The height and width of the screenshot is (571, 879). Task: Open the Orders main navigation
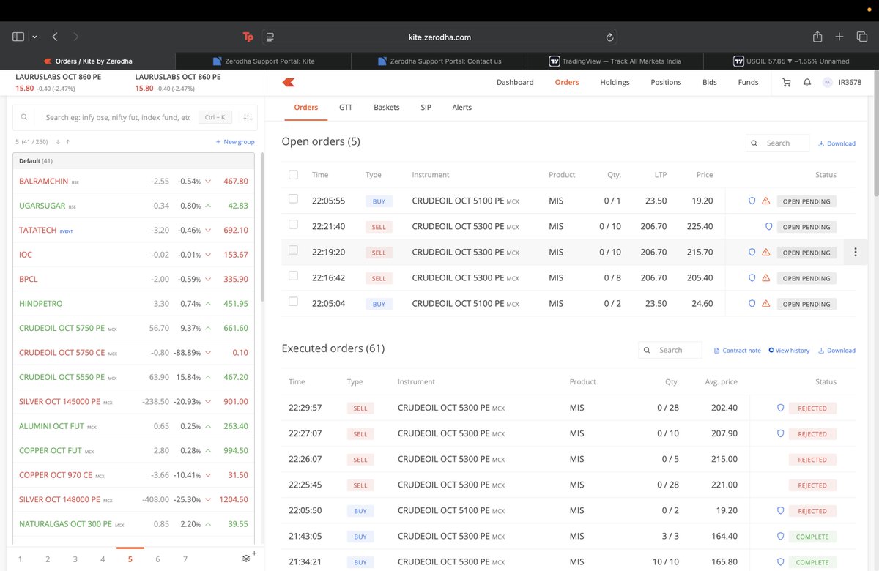[x=567, y=83]
